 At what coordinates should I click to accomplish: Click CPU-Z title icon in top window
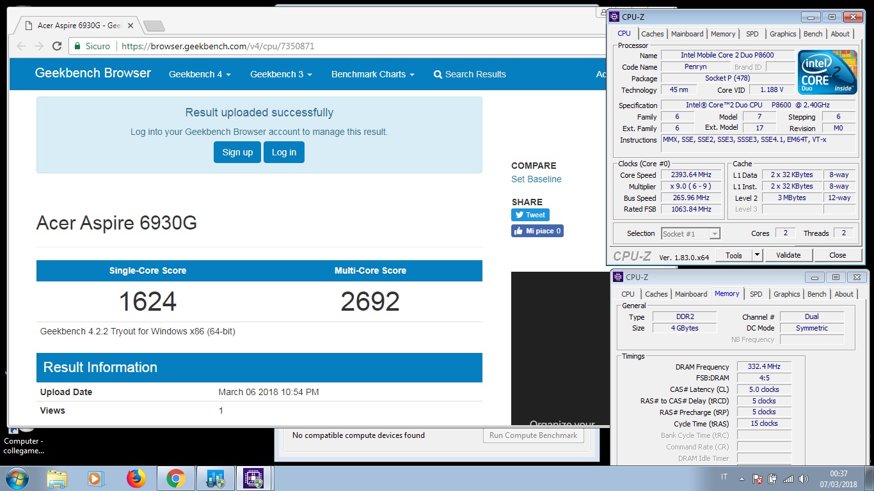point(614,17)
